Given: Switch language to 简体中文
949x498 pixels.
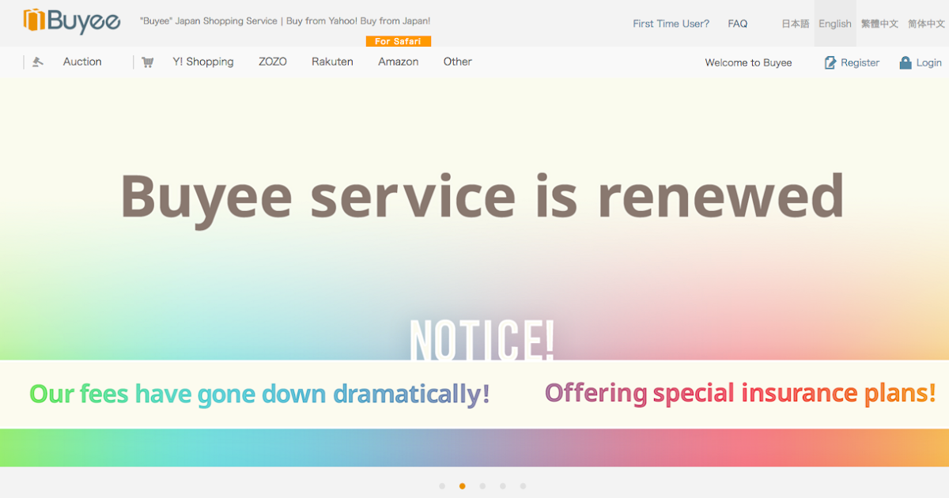Looking at the screenshot, I should point(926,24).
